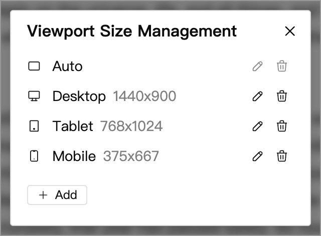321x236 pixels.
Task: Close the Viewport Size Management dialog
Action: pos(290,31)
